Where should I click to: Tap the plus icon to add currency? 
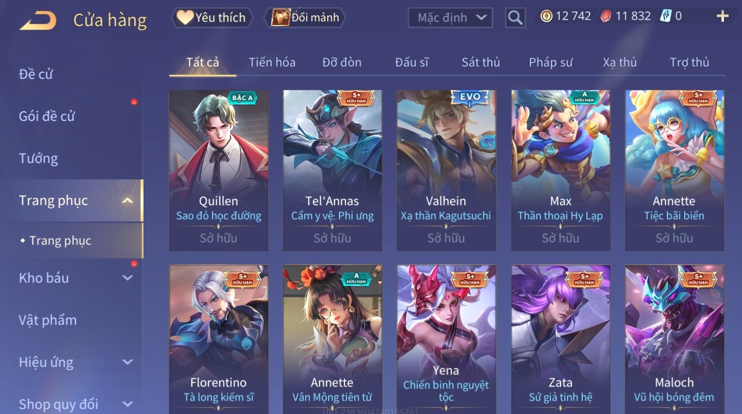[722, 16]
